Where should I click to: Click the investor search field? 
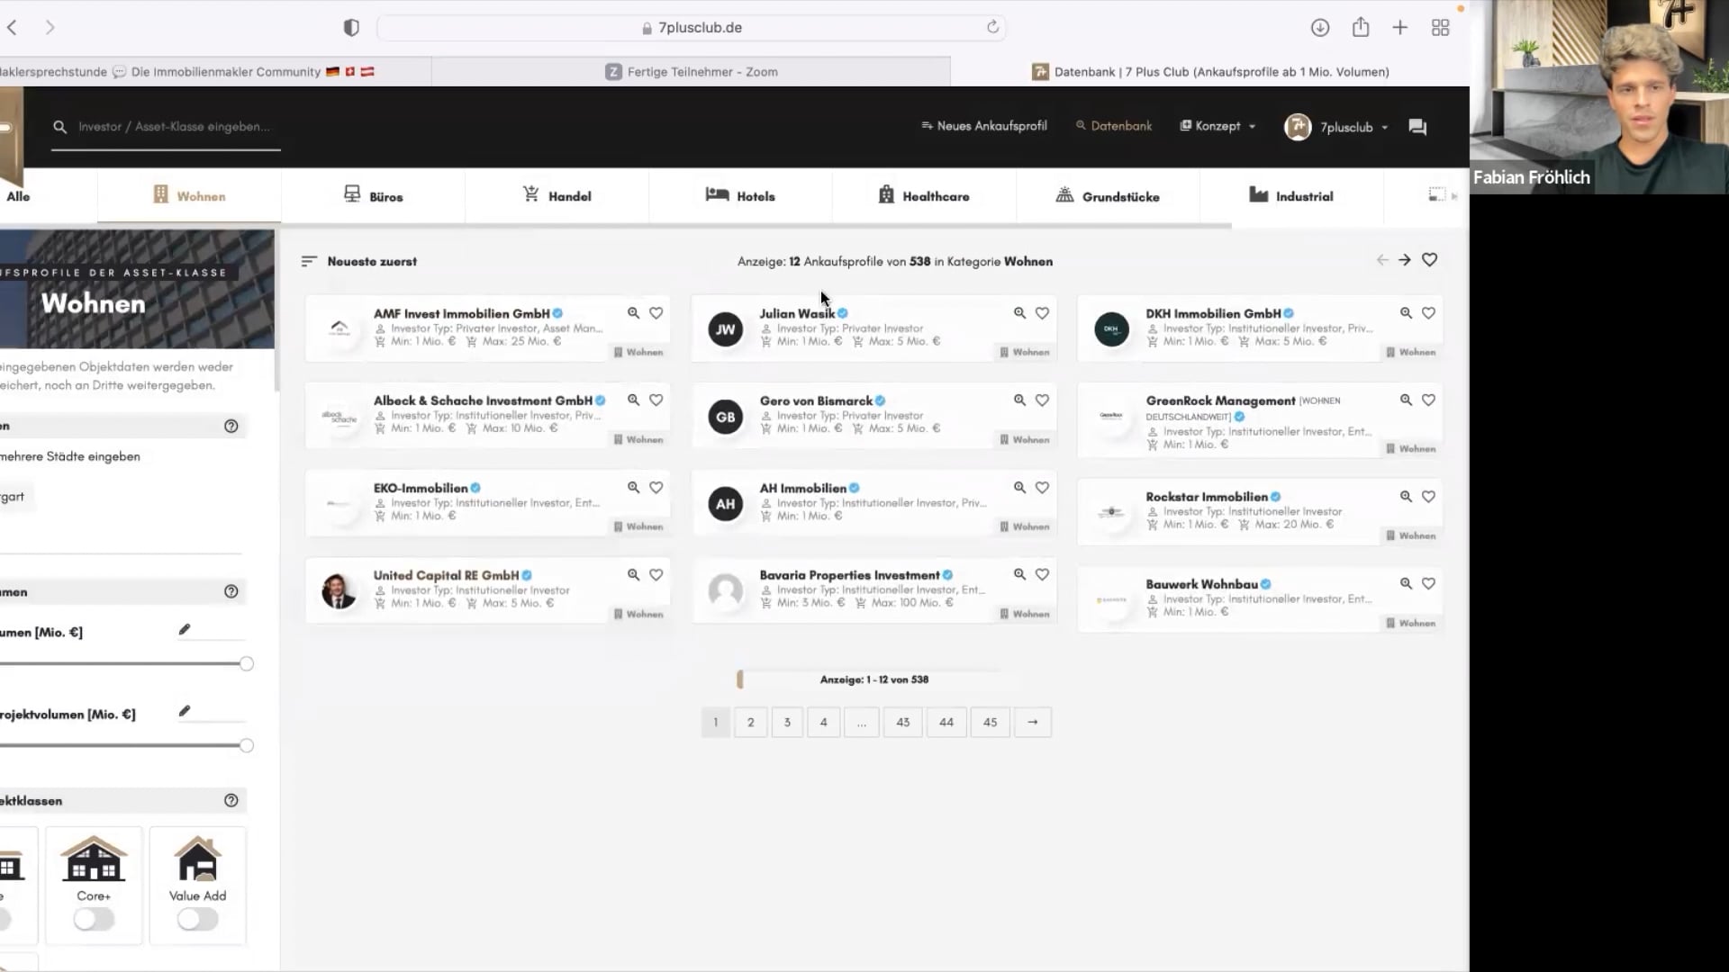[x=167, y=127]
